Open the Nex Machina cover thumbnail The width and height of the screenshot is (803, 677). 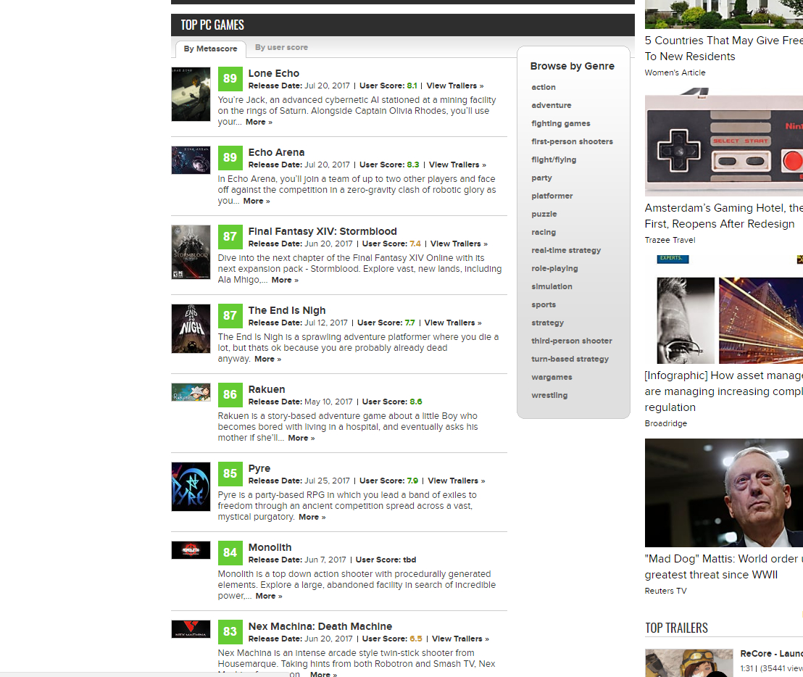(x=191, y=629)
